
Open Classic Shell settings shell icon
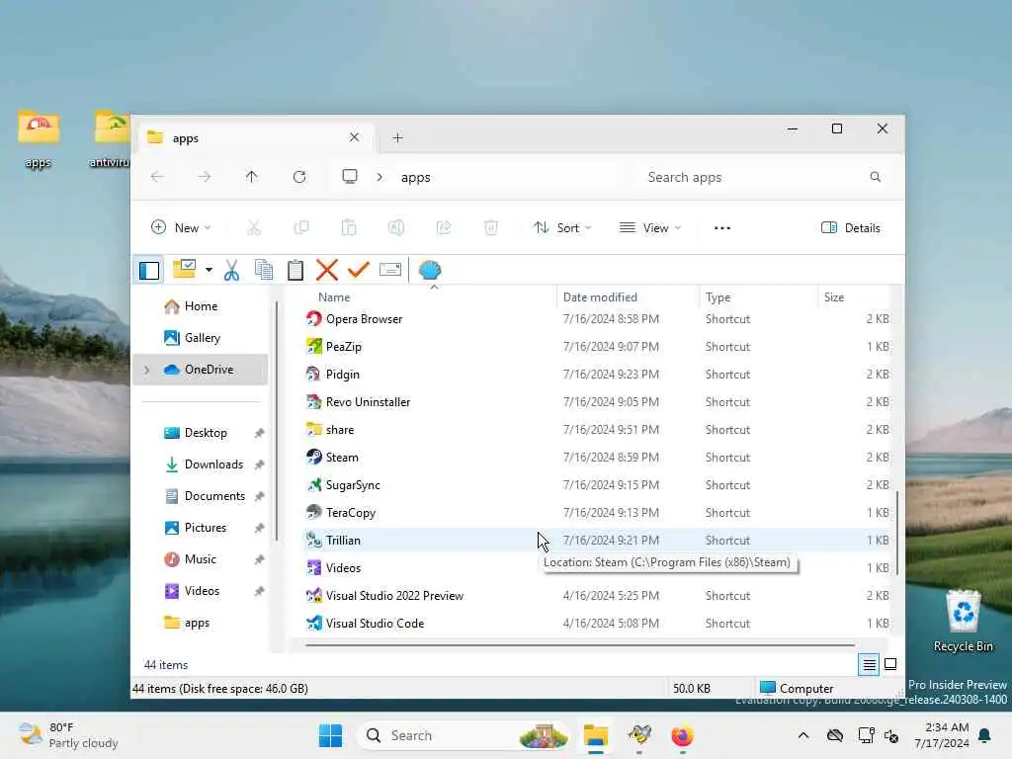(430, 270)
